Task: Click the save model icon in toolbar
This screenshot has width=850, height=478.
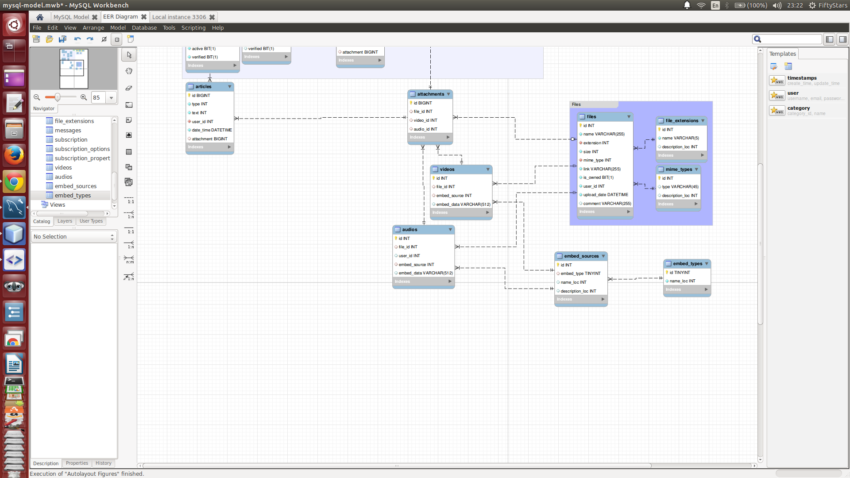Action: (x=62, y=39)
